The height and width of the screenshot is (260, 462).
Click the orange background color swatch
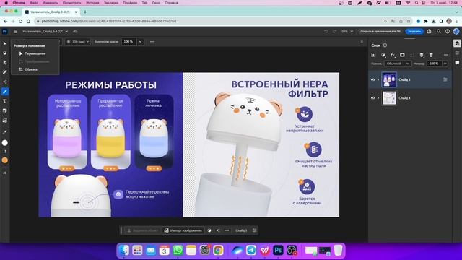tap(5, 160)
